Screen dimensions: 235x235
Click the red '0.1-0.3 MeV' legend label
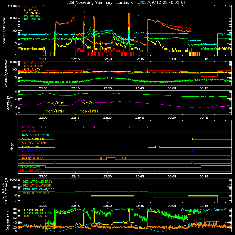tap(33, 63)
